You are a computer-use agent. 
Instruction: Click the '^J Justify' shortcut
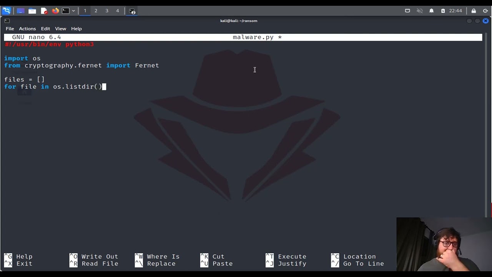click(286, 264)
